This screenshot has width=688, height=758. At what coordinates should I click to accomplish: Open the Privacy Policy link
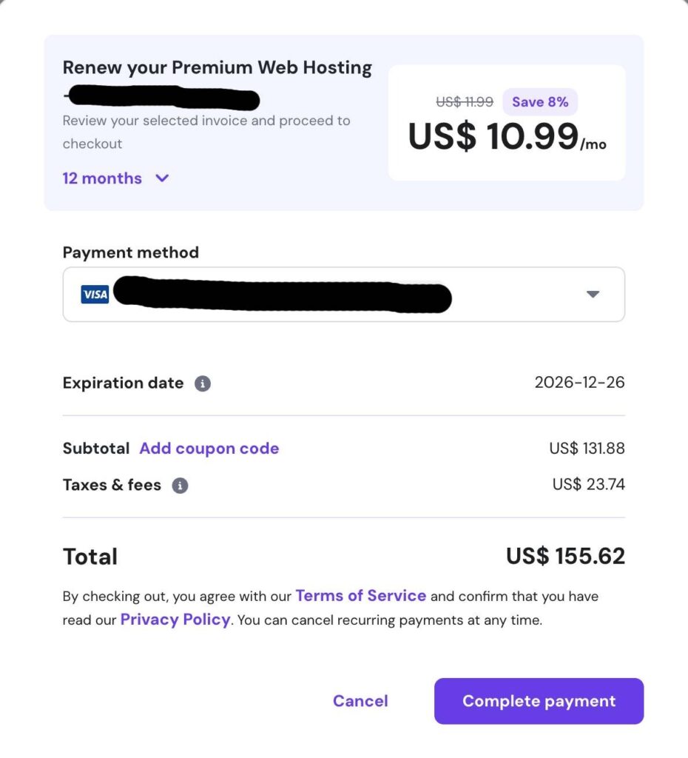pos(175,620)
